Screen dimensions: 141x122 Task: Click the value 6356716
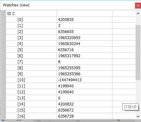click(x=66, y=50)
